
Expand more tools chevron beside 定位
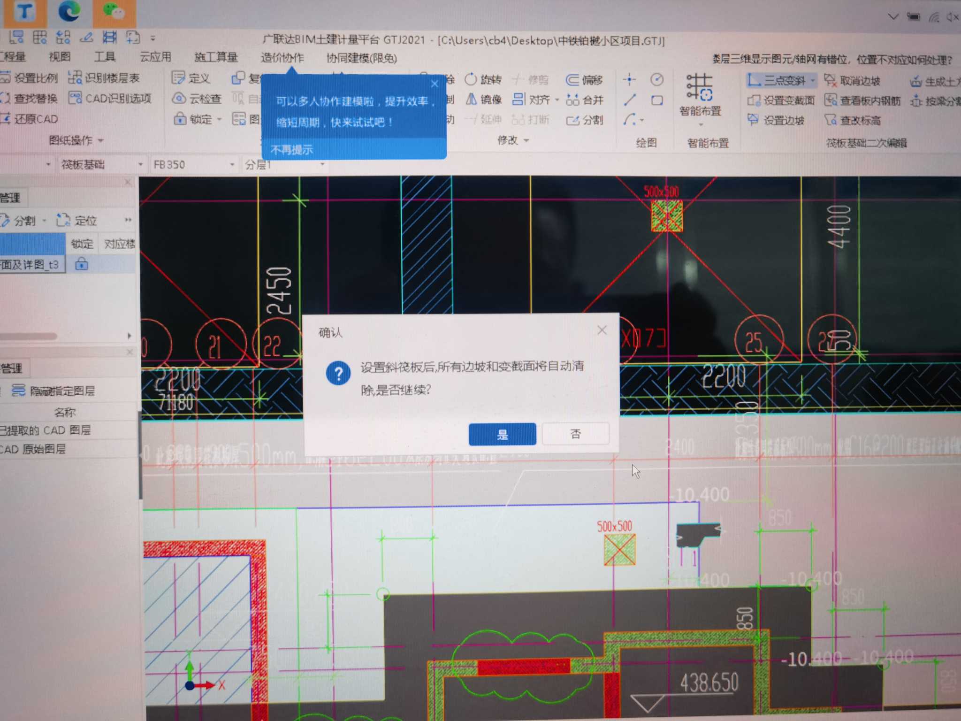(x=128, y=220)
